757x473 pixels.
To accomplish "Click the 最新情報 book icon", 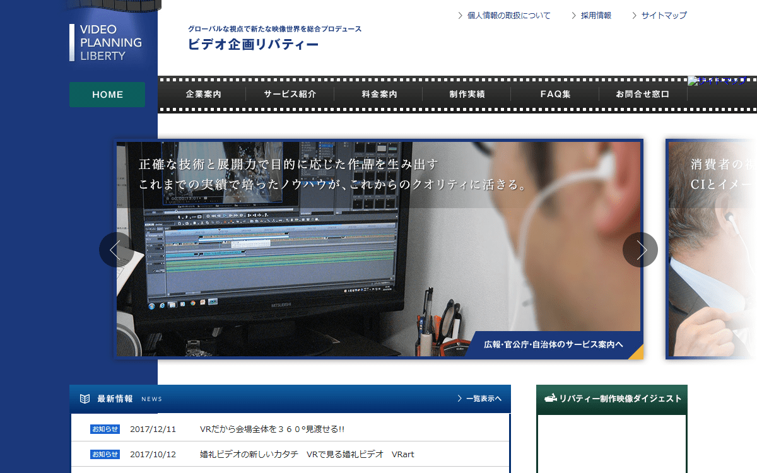I will click(85, 399).
